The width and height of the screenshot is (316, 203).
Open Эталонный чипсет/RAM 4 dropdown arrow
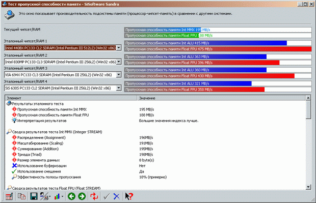pyautogui.click(x=119, y=88)
